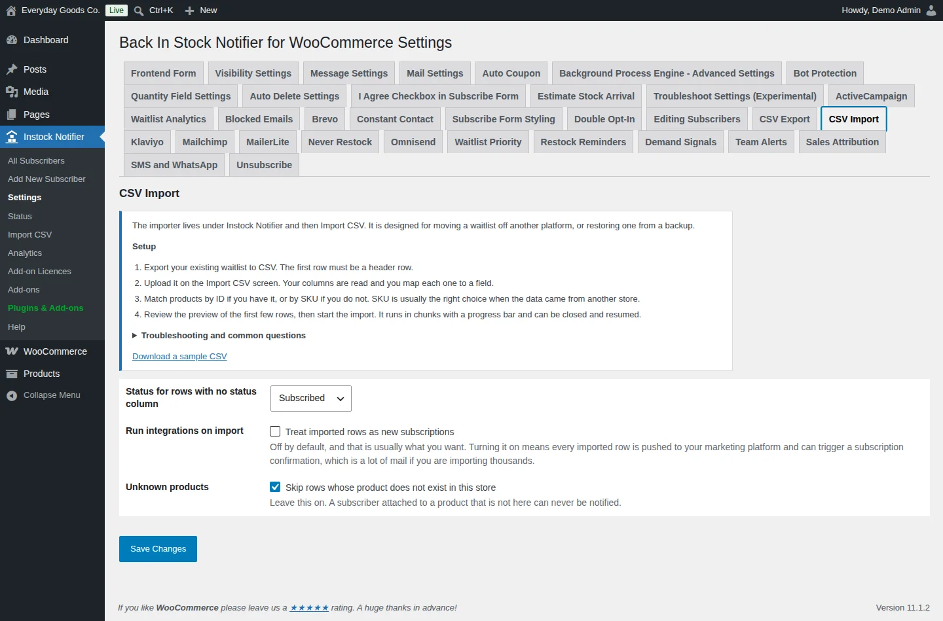The image size is (943, 621).
Task: Open Import CSV in the sidebar submenu
Action: click(x=29, y=234)
